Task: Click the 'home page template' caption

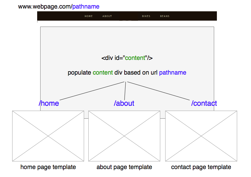Action: 48,167
